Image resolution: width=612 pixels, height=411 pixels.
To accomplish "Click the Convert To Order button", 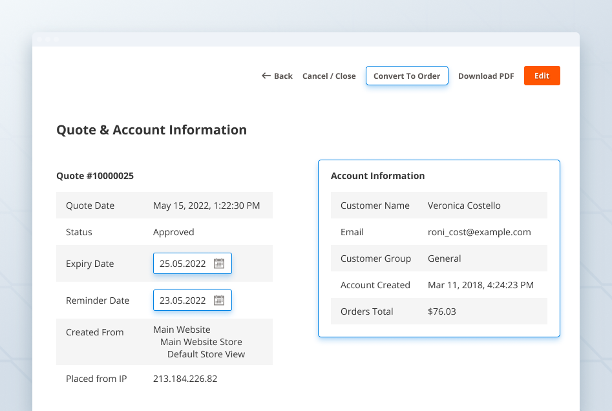I will click(x=406, y=76).
